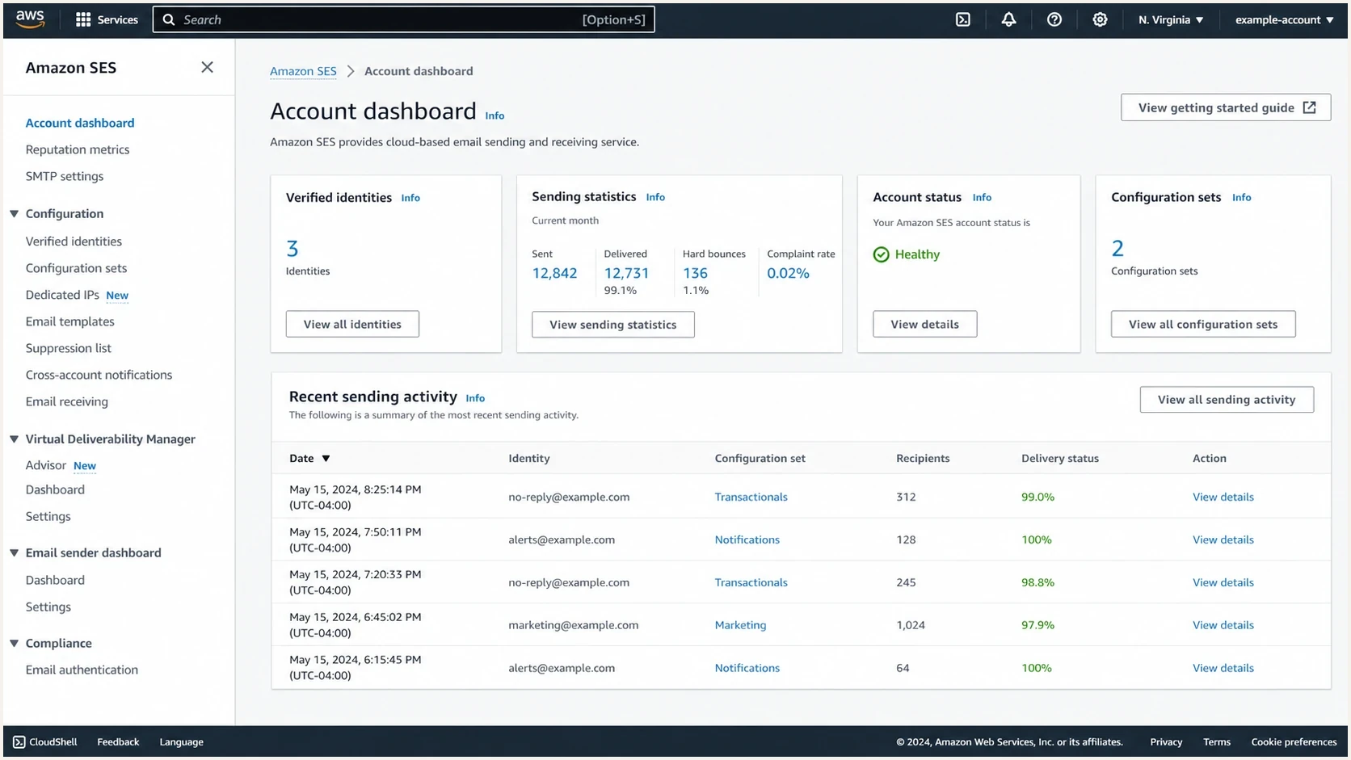Click Info next to Account status
Screen dimensions: 1351x760
(982, 197)
